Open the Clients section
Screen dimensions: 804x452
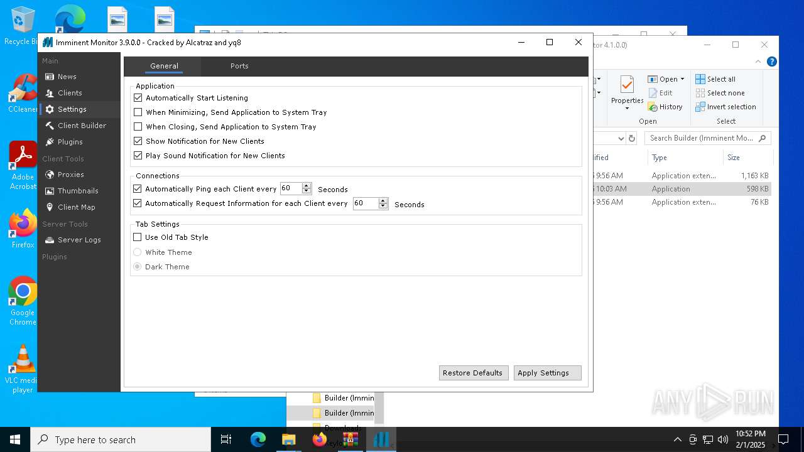tap(69, 93)
